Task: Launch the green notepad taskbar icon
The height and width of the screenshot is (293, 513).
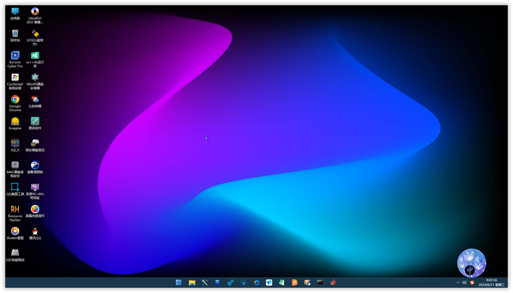Action: pyautogui.click(x=282, y=283)
